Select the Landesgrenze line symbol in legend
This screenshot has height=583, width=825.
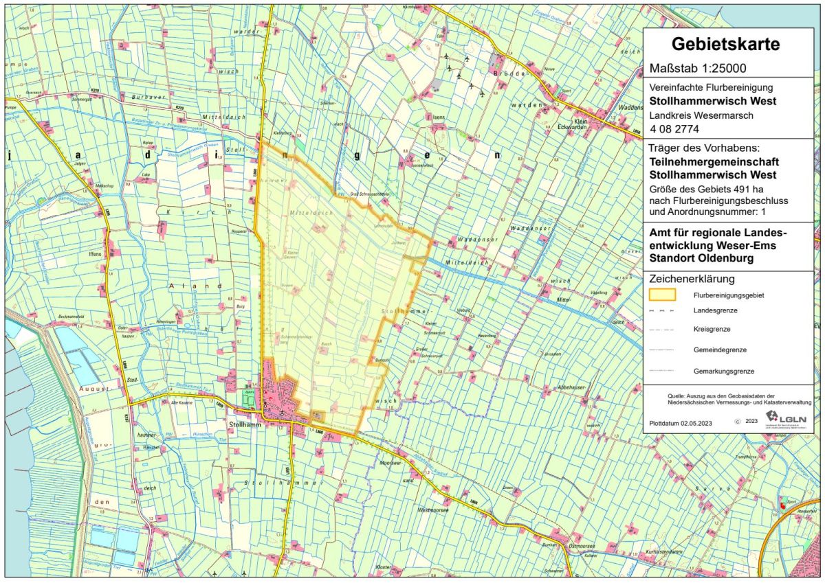662,311
